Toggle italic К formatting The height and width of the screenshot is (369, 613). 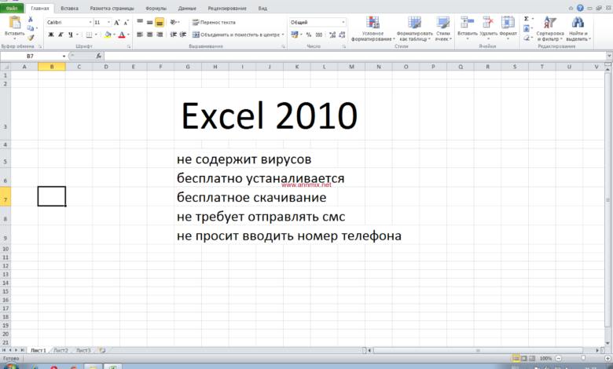(x=61, y=35)
